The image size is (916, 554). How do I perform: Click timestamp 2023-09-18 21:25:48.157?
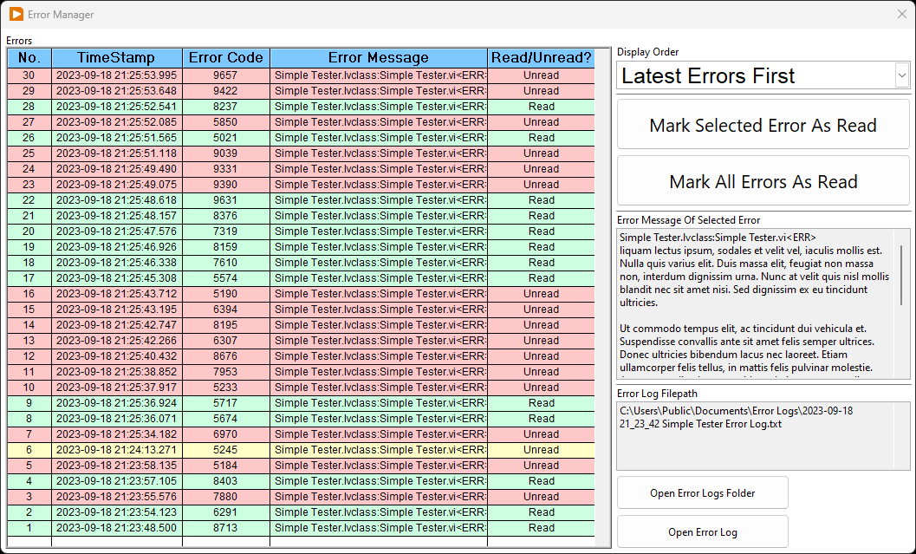[x=116, y=216]
